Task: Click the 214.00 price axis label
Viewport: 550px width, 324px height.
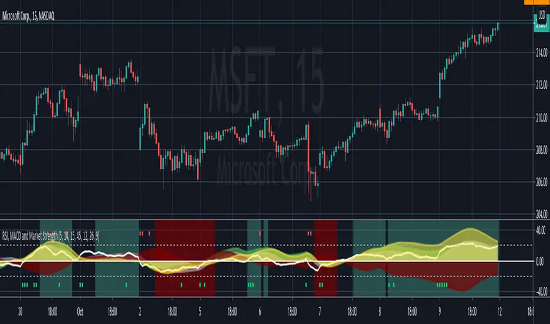Action: pyautogui.click(x=542, y=53)
